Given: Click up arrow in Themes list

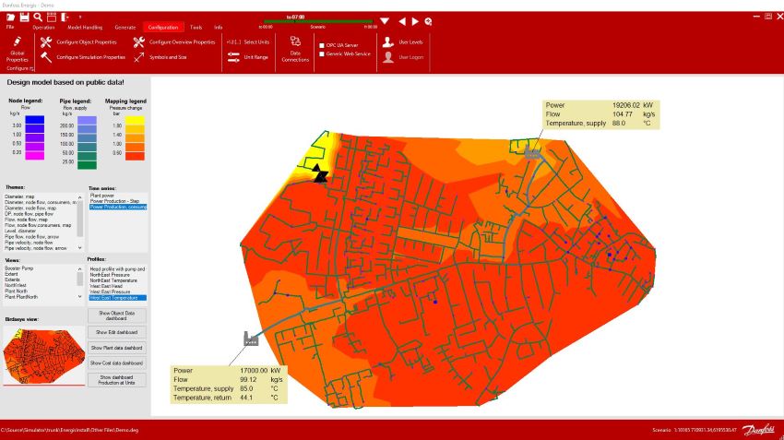Looking at the screenshot, I should click(x=79, y=197).
